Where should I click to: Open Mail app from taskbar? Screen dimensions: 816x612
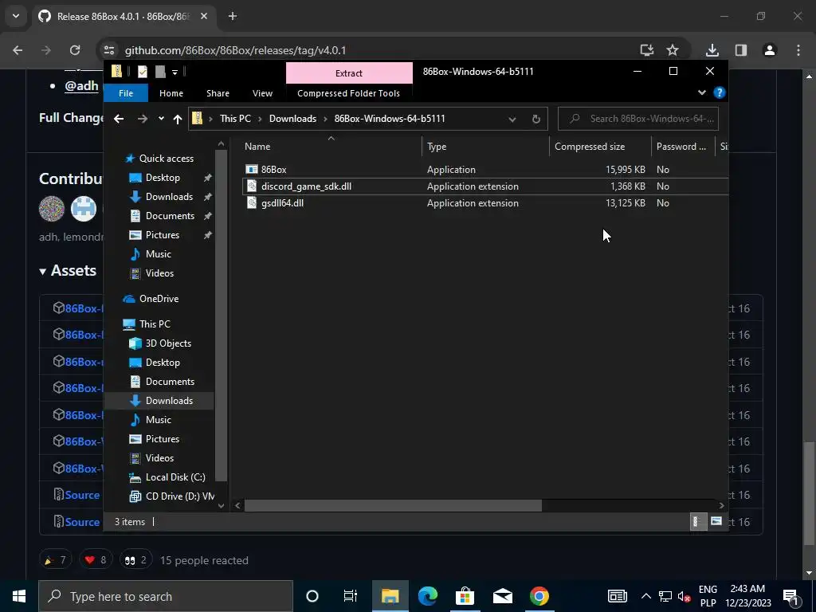502,596
